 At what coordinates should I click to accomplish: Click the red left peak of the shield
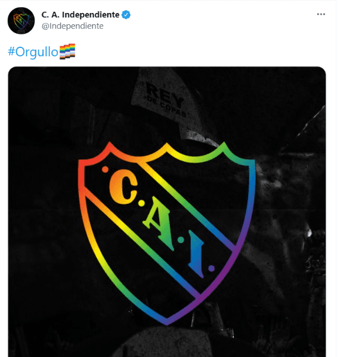tap(110, 146)
